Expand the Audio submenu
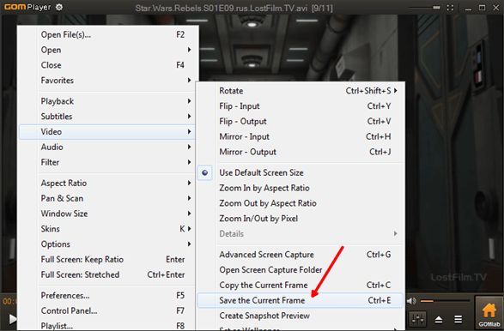Screen dimensions: 504x331 click(x=107, y=147)
